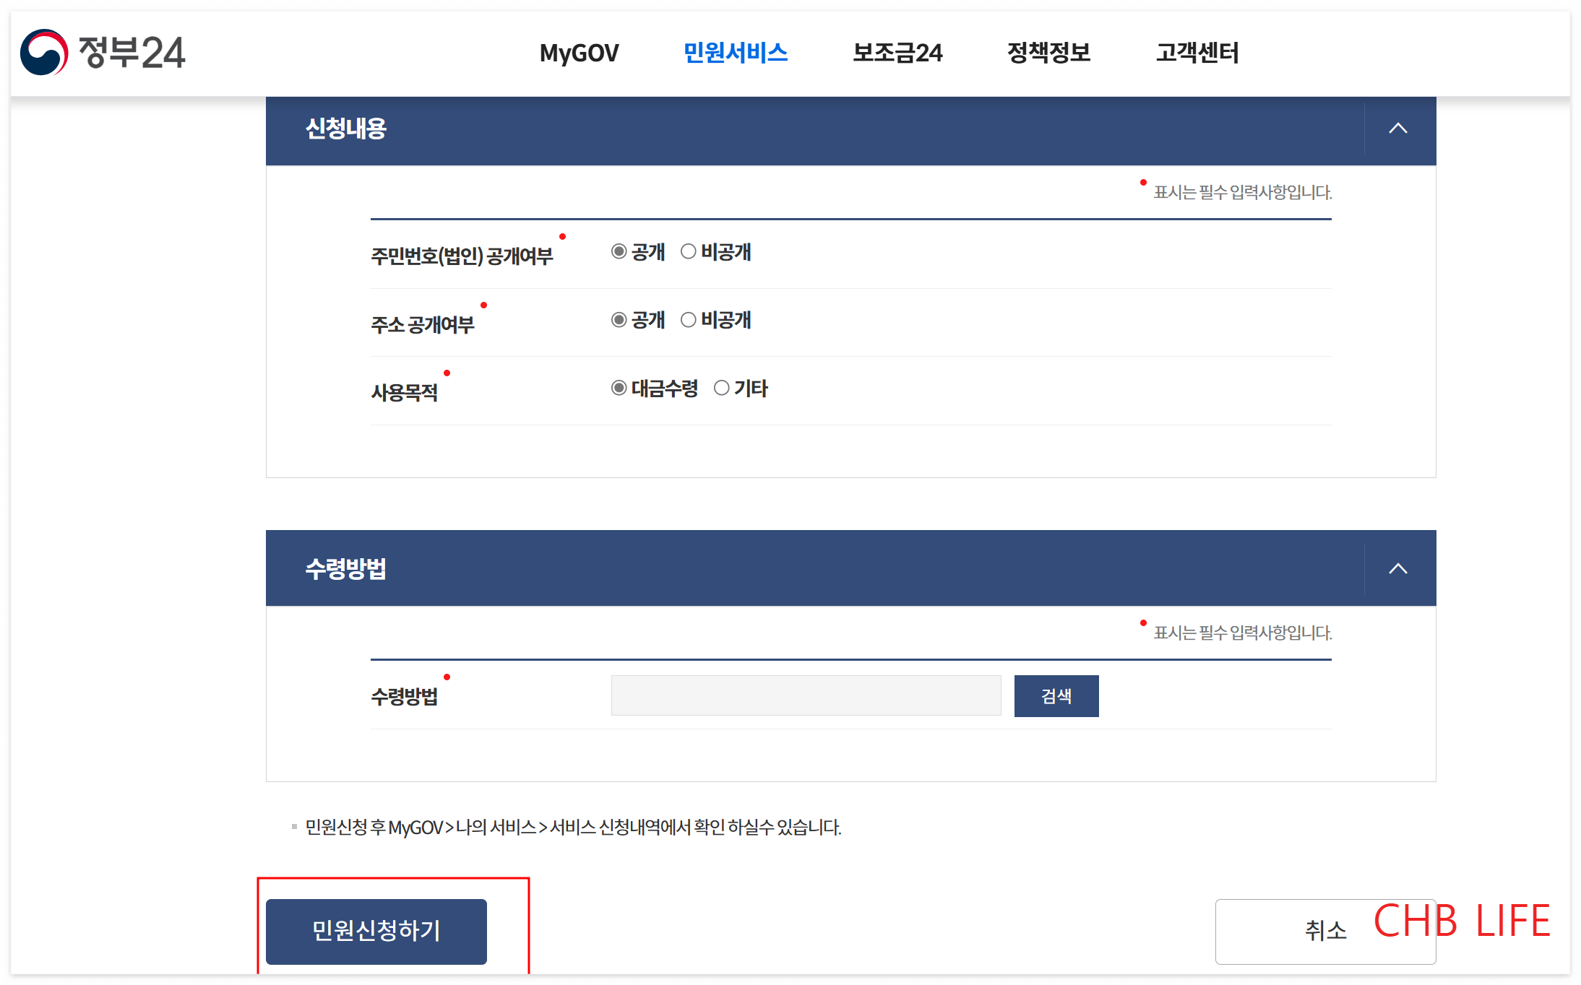Open the 보조금24 section
This screenshot has height=985, width=1581.
tap(898, 53)
